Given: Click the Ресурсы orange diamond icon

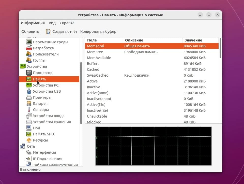Looking at the screenshot, I should (x=29, y=140).
